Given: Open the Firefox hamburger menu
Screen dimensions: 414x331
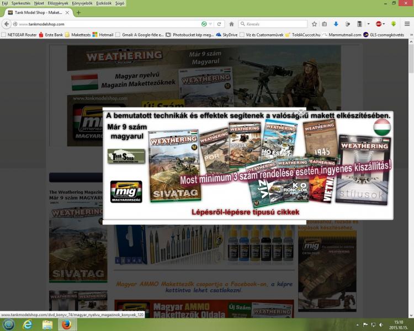Looking at the screenshot, I should click(x=407, y=24).
